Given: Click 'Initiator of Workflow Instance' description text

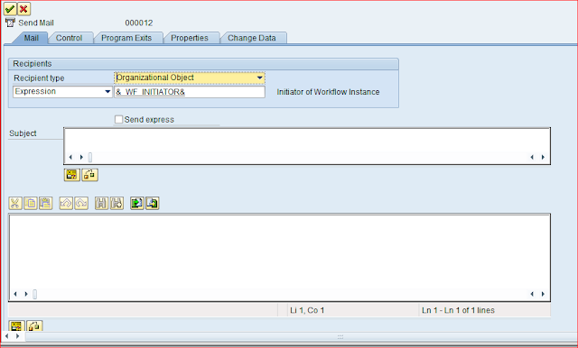Looking at the screenshot, I should [328, 92].
